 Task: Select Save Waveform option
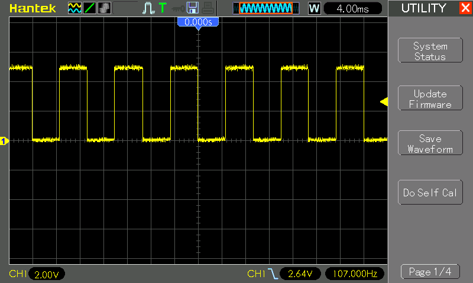coord(430,144)
